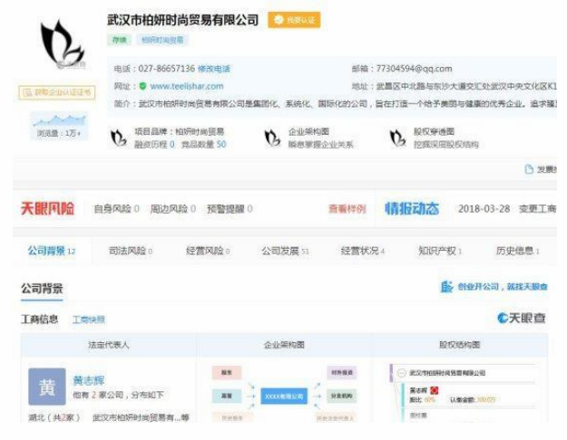Click the 获取企业认证证书 button
The height and width of the screenshot is (440, 567).
[x=56, y=92]
